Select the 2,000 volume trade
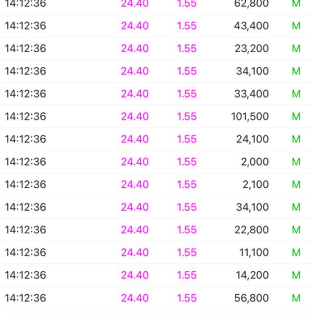Viewport: 313px width, 313px height. [x=255, y=162]
